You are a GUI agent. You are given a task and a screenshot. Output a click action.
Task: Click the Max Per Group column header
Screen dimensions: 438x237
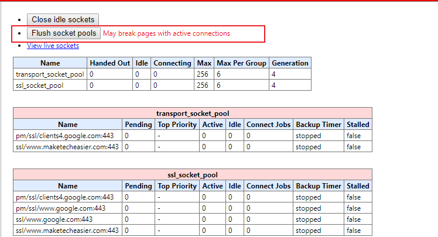241,63
